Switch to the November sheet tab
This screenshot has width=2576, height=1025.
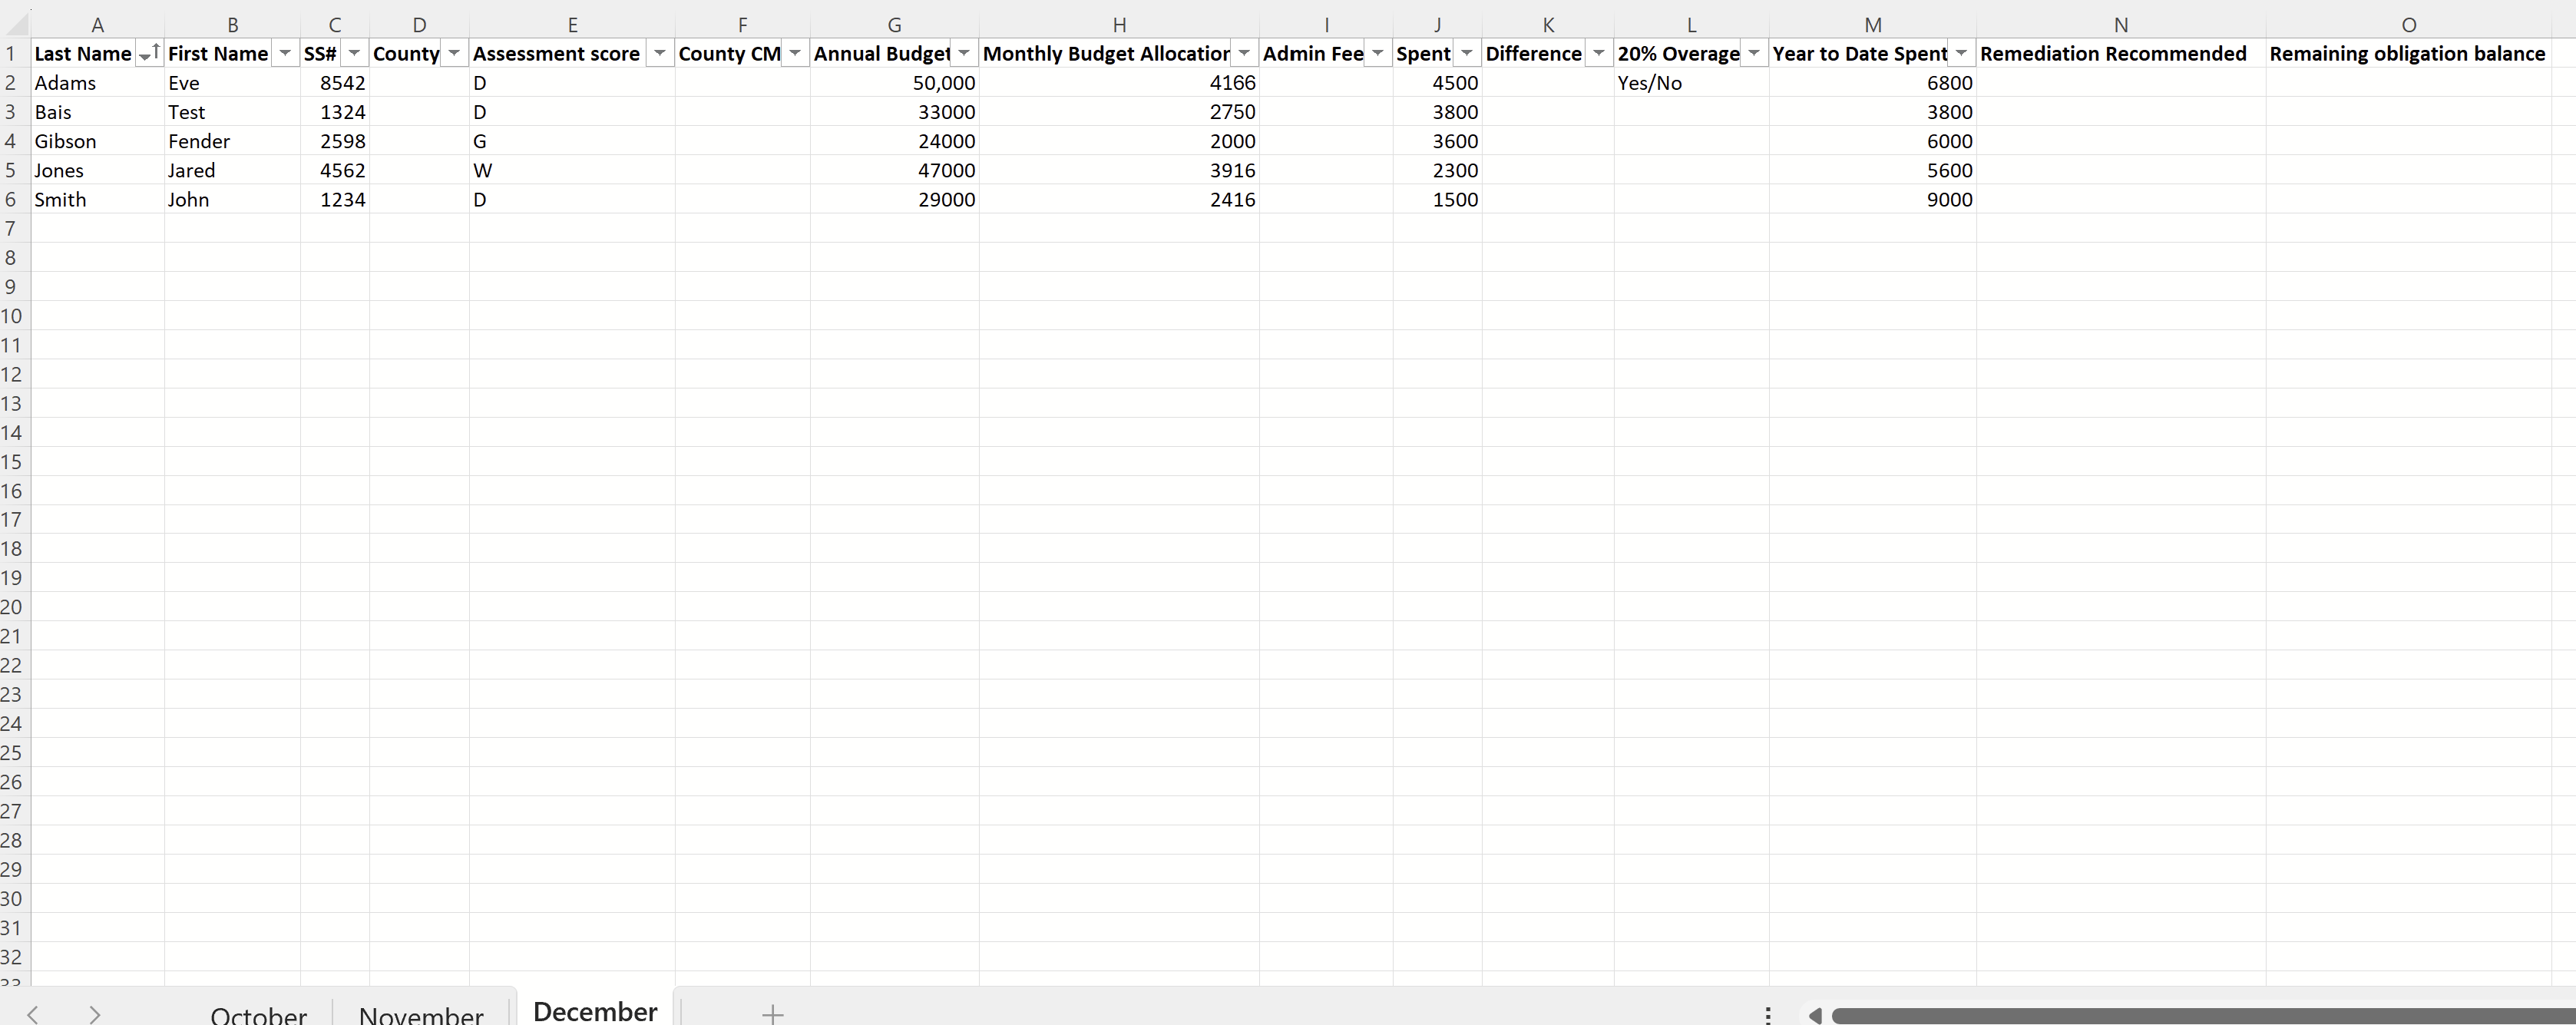point(421,1013)
